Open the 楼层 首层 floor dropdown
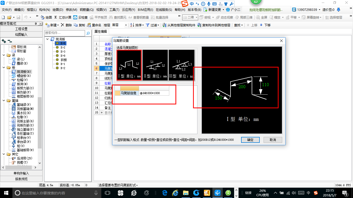Screen dimensions: 353x198 [x=126, y=25]
